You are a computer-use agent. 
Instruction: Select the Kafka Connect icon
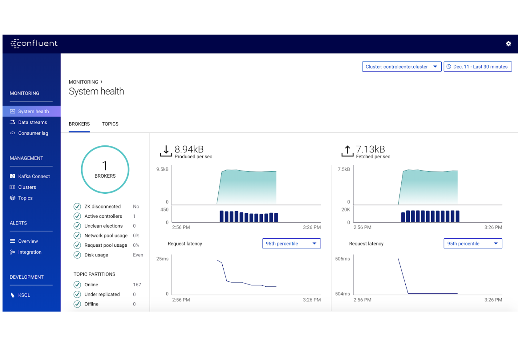(x=12, y=176)
